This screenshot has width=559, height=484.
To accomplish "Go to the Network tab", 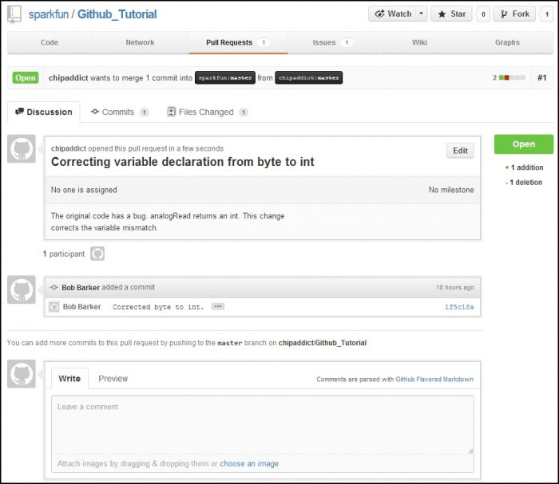I will 140,42.
